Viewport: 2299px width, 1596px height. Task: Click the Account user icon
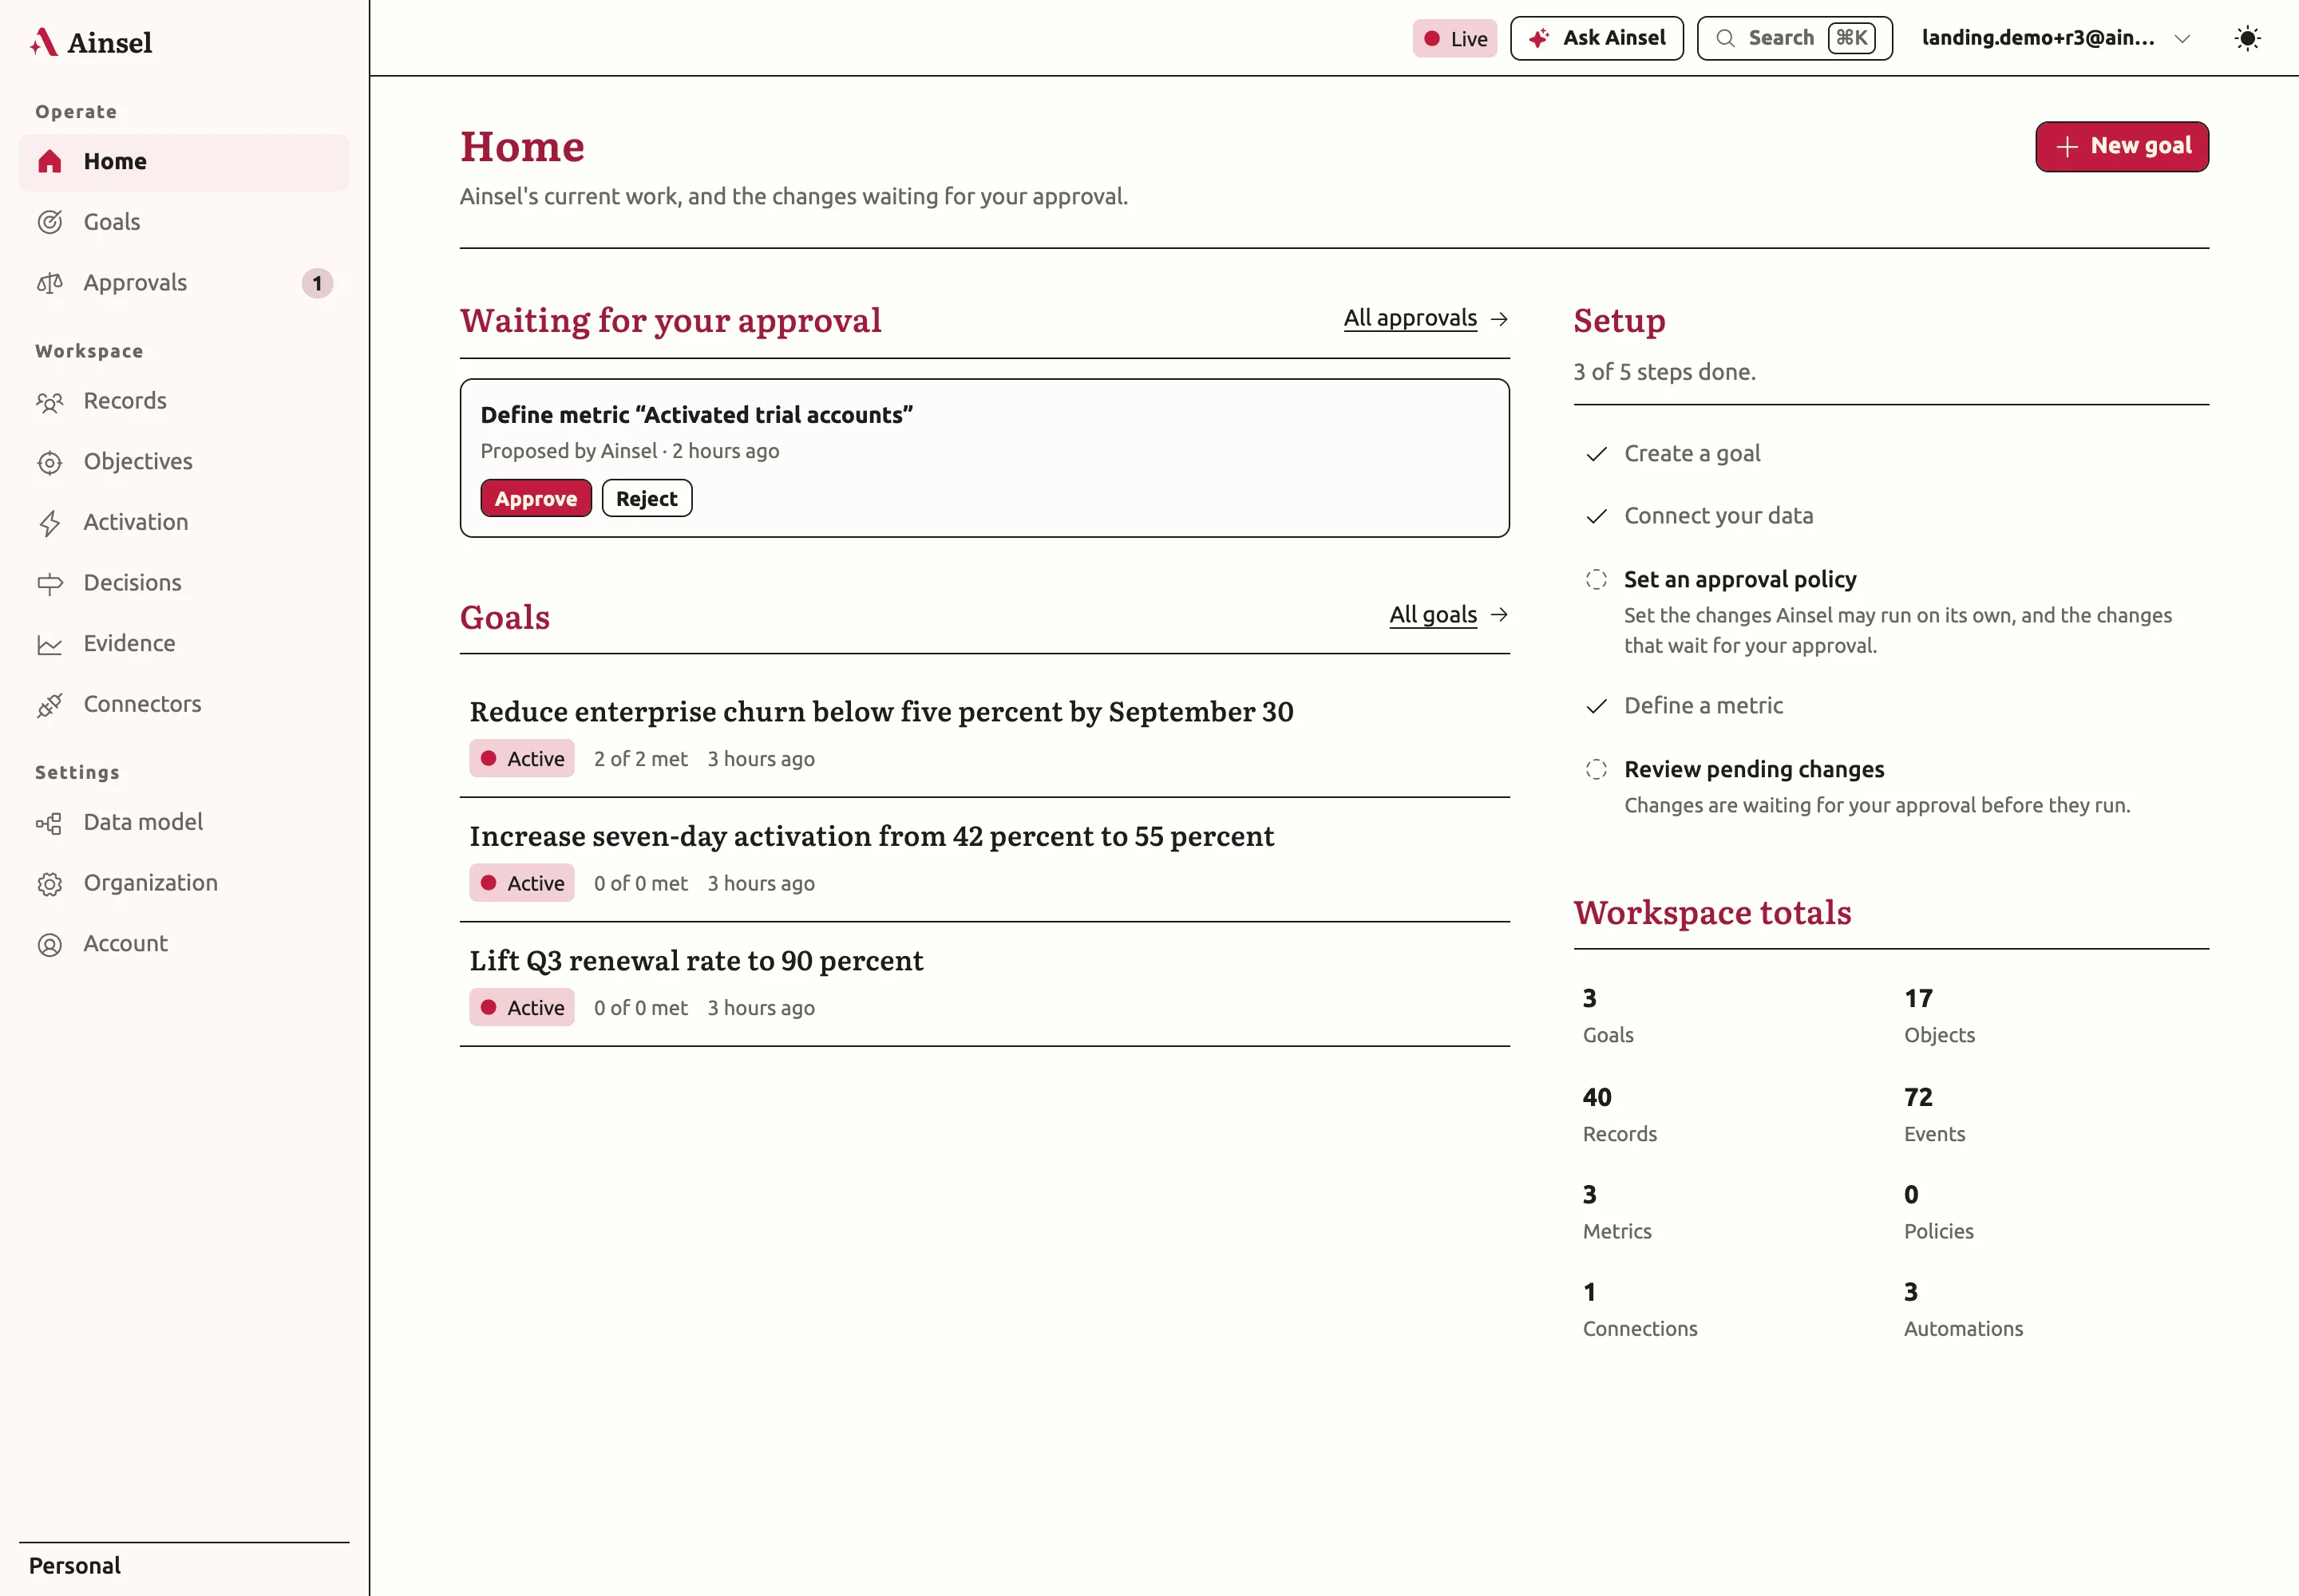click(50, 945)
